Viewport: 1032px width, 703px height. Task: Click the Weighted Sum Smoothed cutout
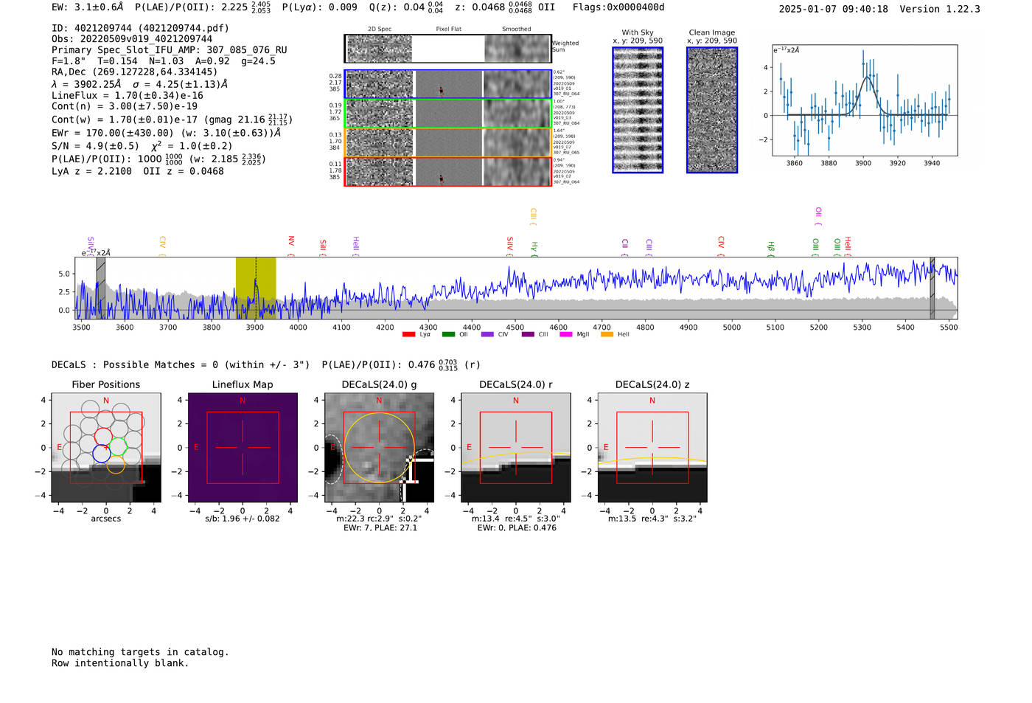click(x=517, y=49)
